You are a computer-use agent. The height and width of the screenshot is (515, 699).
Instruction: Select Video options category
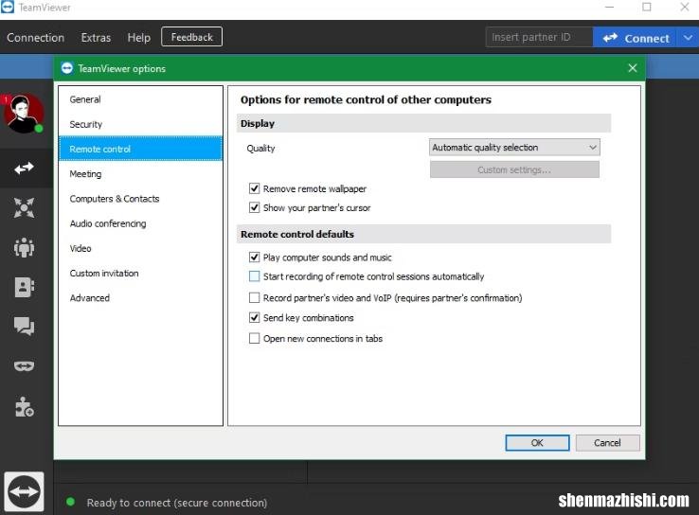(x=140, y=248)
